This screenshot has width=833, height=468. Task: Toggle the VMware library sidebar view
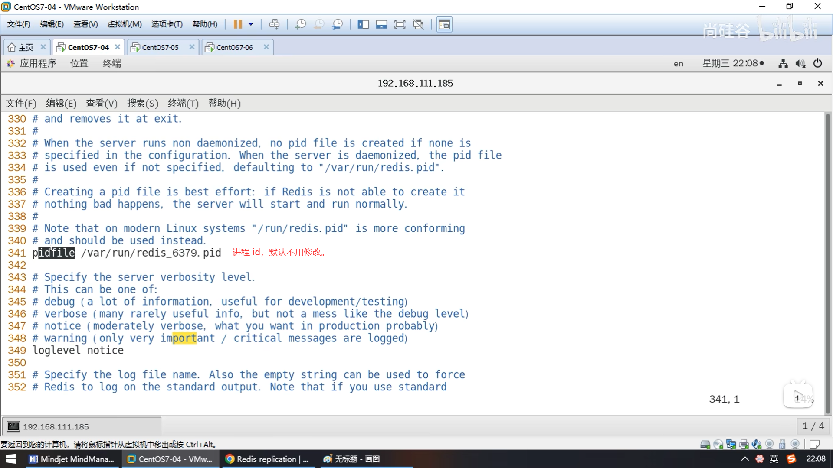tap(363, 24)
